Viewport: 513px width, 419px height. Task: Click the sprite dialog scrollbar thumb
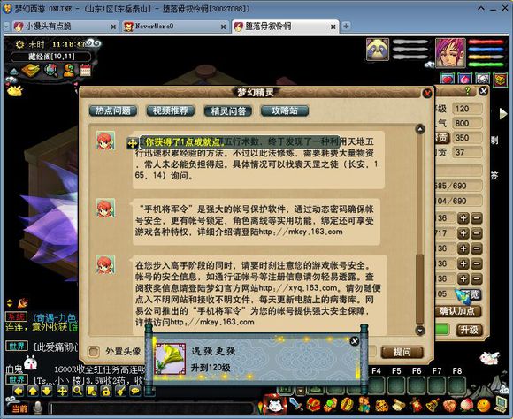(x=420, y=289)
